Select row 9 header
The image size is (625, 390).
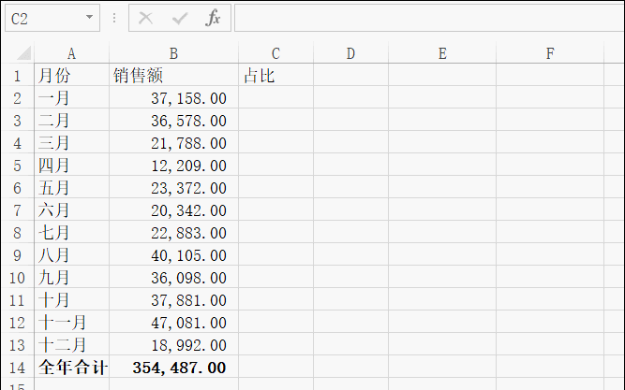tap(17, 255)
